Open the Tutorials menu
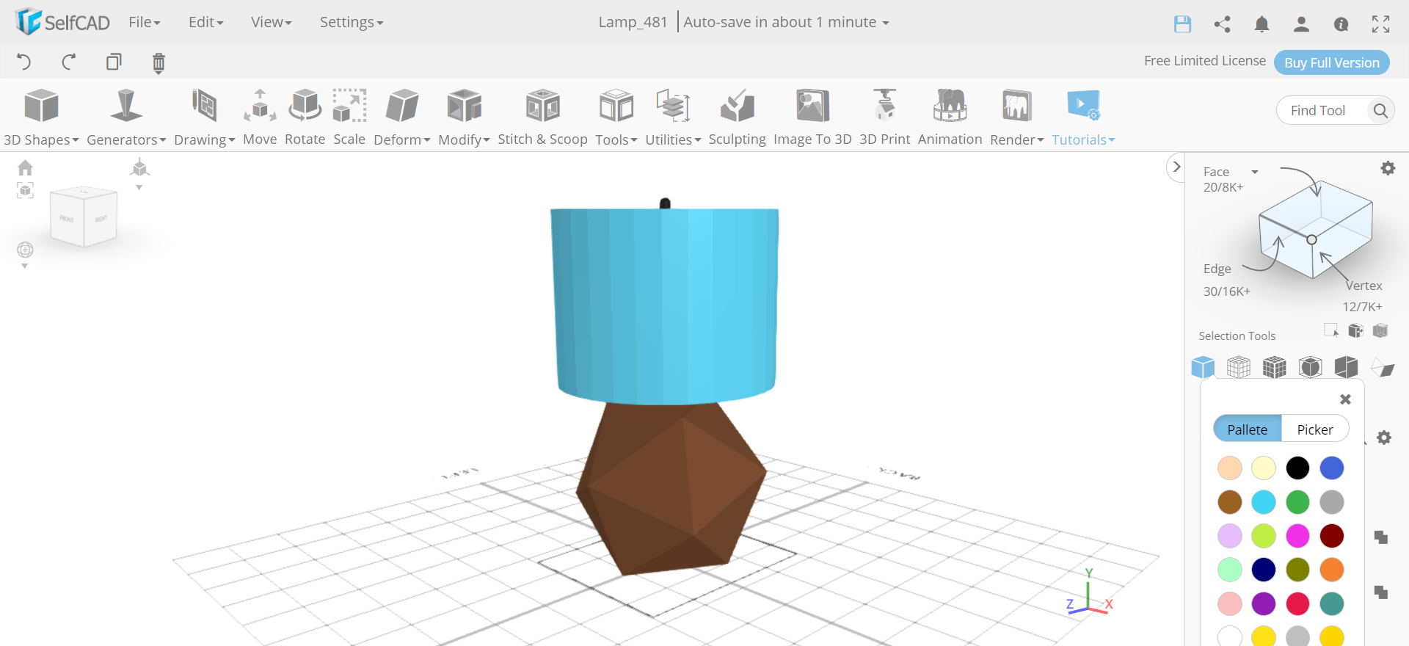Screen dimensions: 1409x646 tap(1083, 117)
